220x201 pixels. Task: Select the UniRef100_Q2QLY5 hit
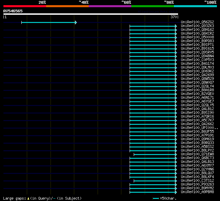coord(197,105)
